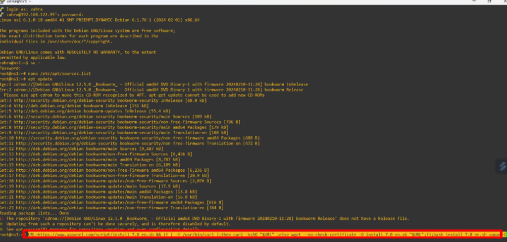Click the "Reading package lists... Done" line
This screenshot has width=507, height=242.
pos(32,212)
